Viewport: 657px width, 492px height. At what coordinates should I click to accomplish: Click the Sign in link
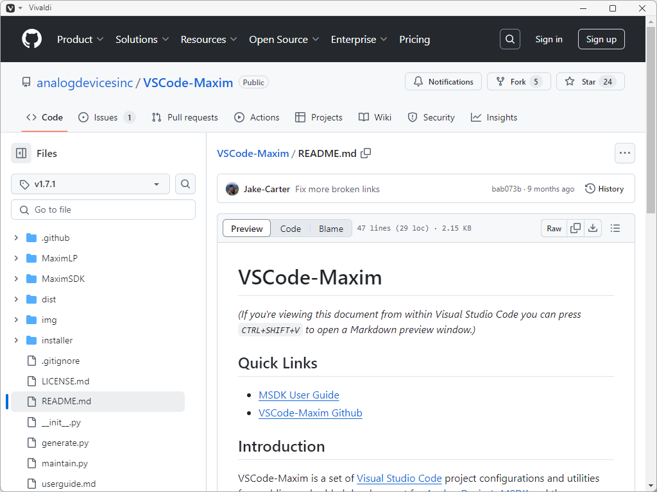point(549,39)
